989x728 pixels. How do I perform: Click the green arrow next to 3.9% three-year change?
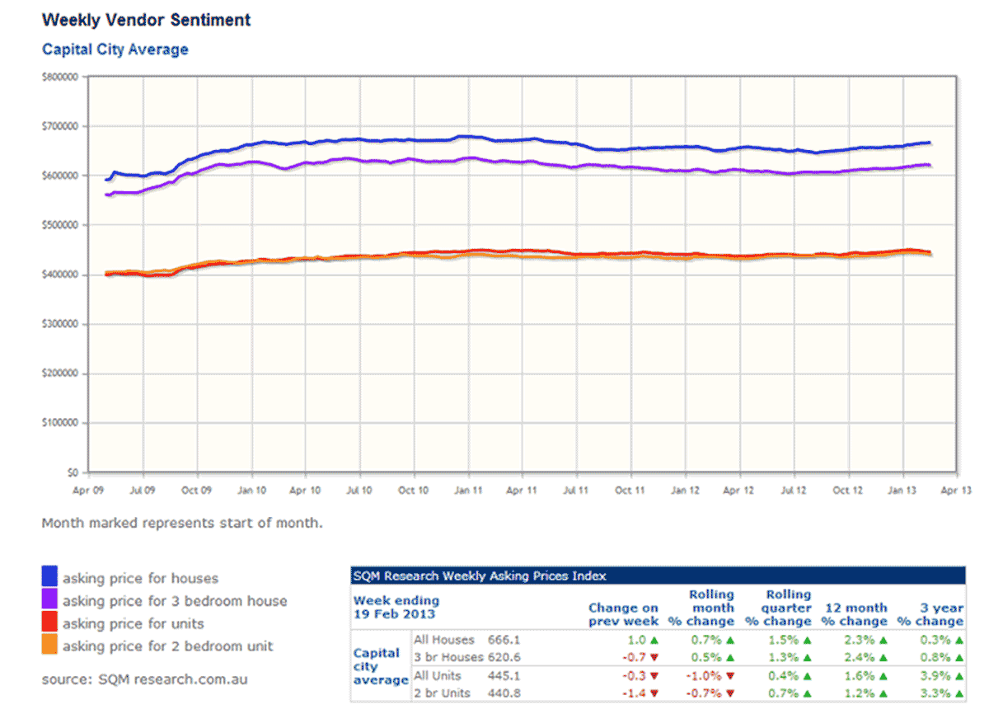point(959,675)
